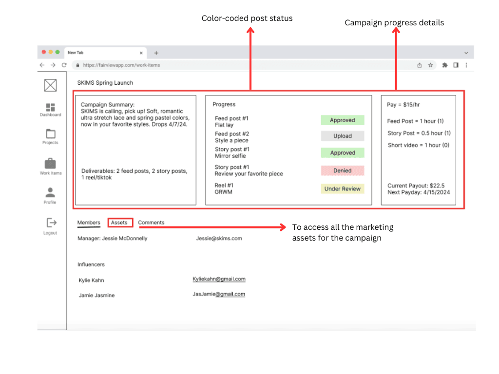Switch to the Assets tab
Image resolution: width=499 pixels, height=374 pixels.
(119, 223)
